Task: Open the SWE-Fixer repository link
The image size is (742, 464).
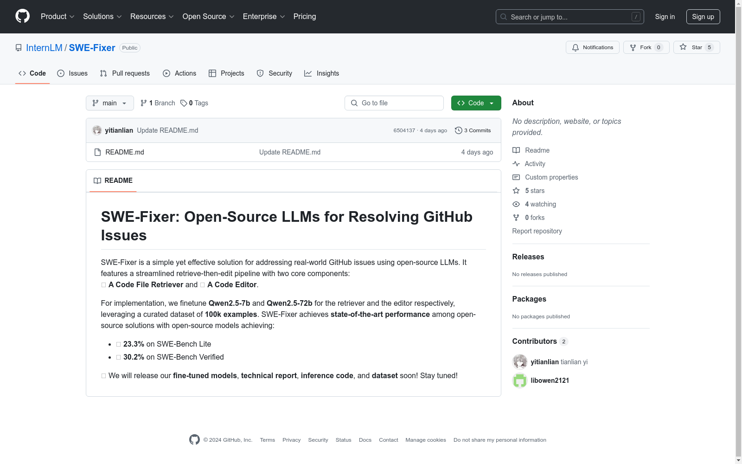Action: [x=92, y=48]
